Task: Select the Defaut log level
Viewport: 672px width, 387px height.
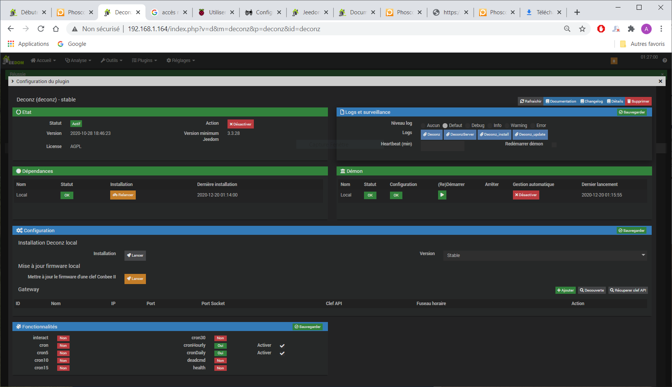Action: tap(445, 125)
